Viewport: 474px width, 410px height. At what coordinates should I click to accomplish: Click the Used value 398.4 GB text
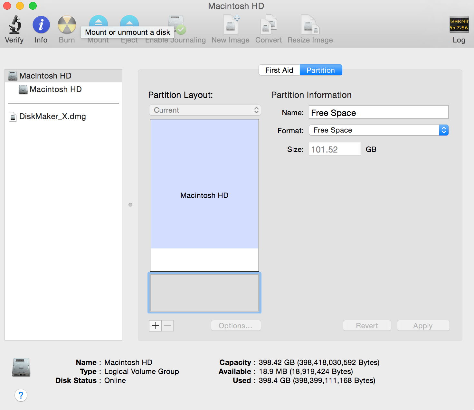click(317, 380)
